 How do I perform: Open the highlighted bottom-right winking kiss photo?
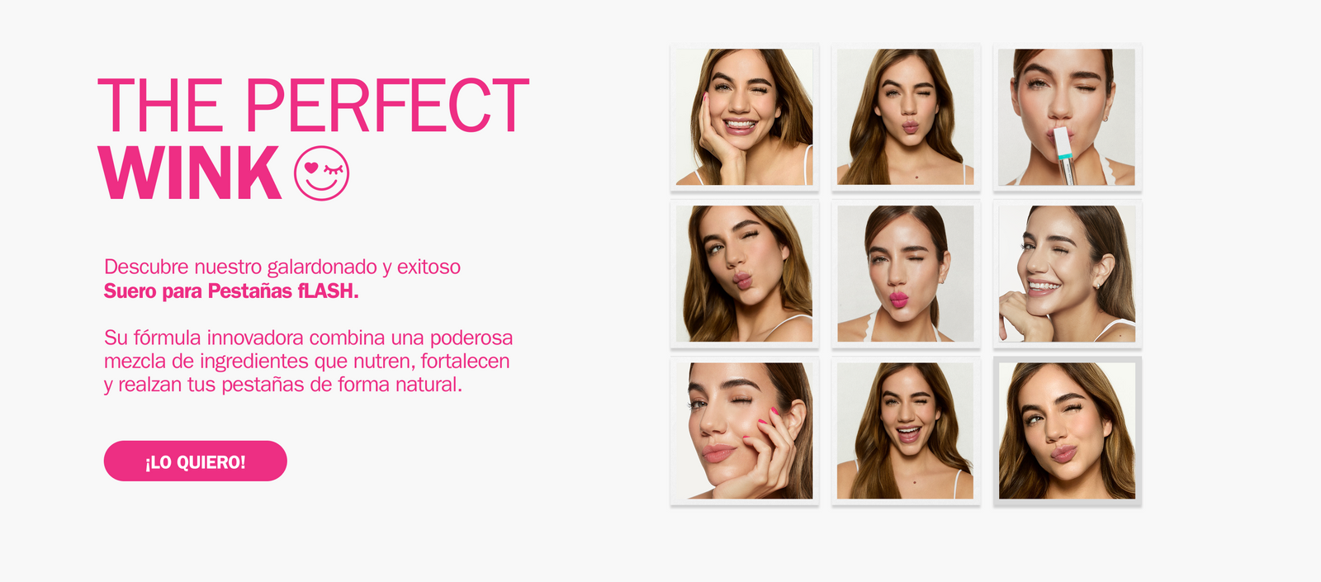point(1067,431)
